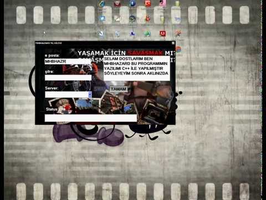Open the red Turkish flag desktop icon

tap(147, 3)
